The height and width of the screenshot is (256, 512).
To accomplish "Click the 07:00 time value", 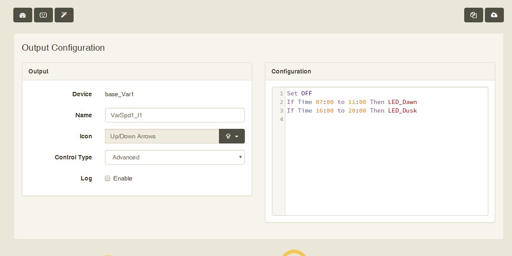I will (x=324, y=102).
